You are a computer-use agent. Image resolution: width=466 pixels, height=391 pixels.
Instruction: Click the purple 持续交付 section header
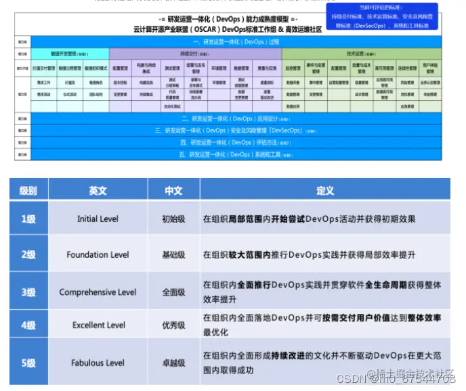(x=196, y=53)
